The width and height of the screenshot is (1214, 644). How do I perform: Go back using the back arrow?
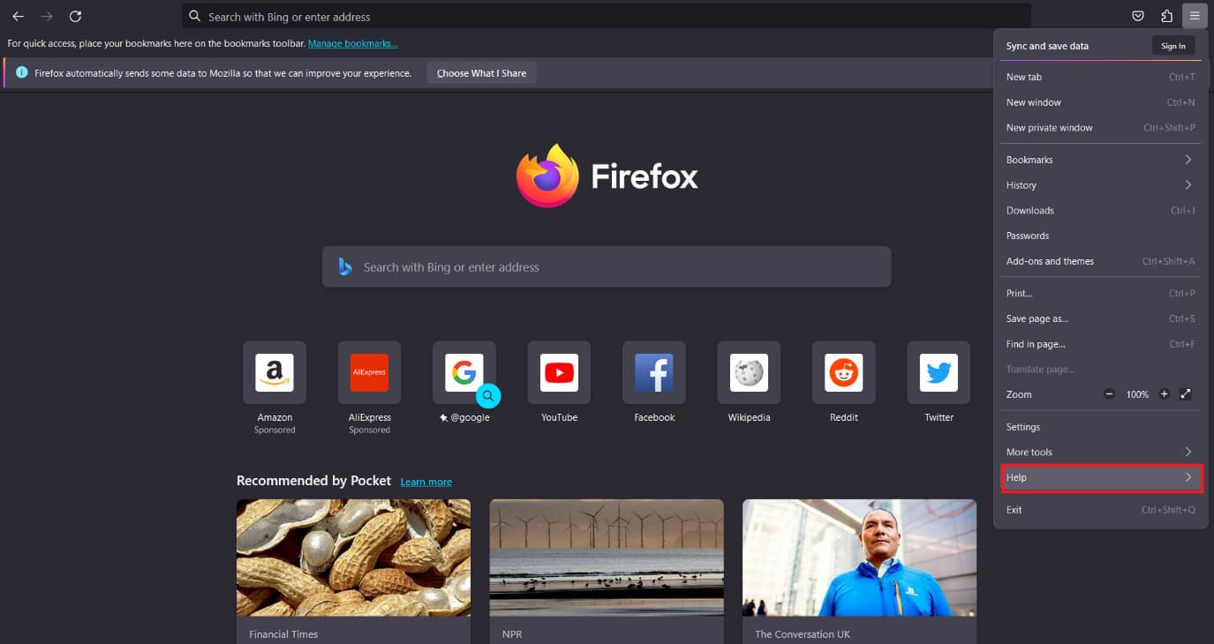tap(18, 16)
